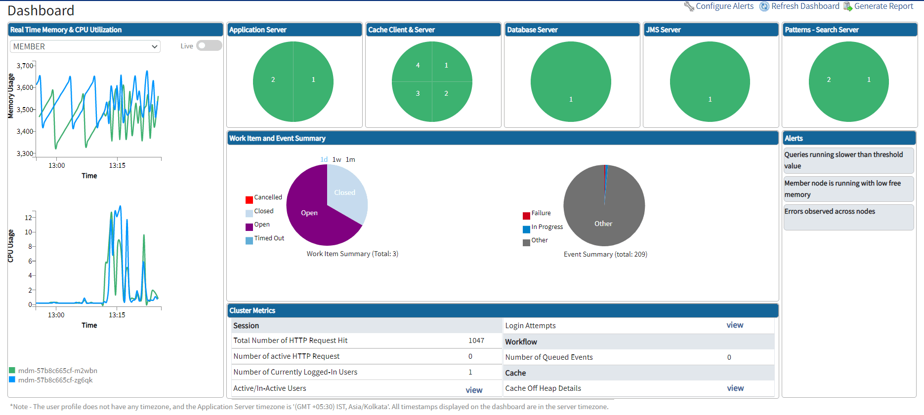Click the Generate Report document icon
The width and height of the screenshot is (924, 415).
(847, 6)
